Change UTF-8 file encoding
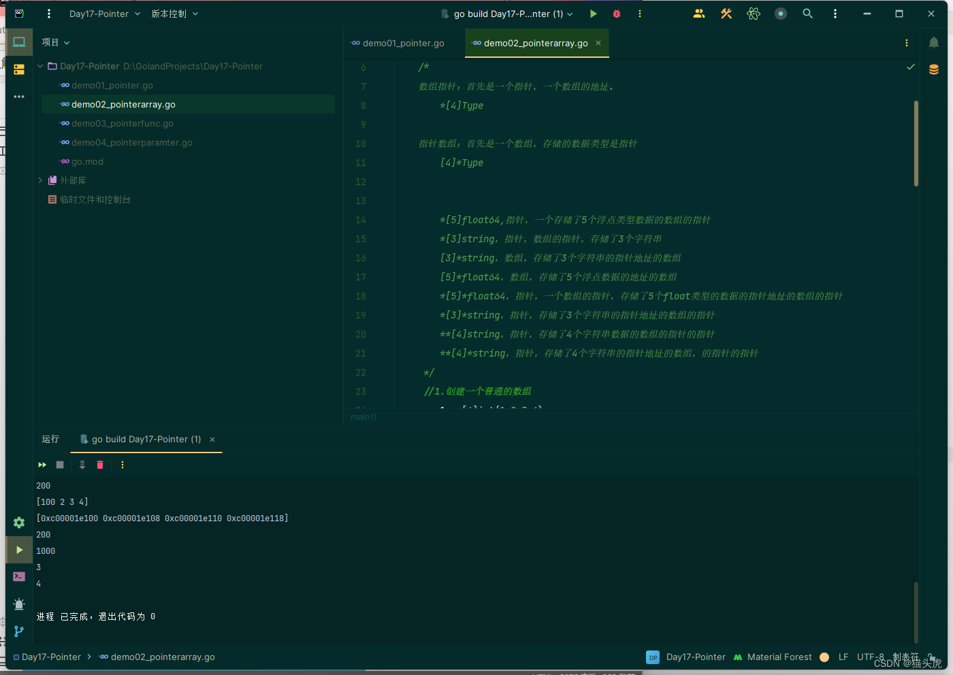 pyautogui.click(x=871, y=657)
